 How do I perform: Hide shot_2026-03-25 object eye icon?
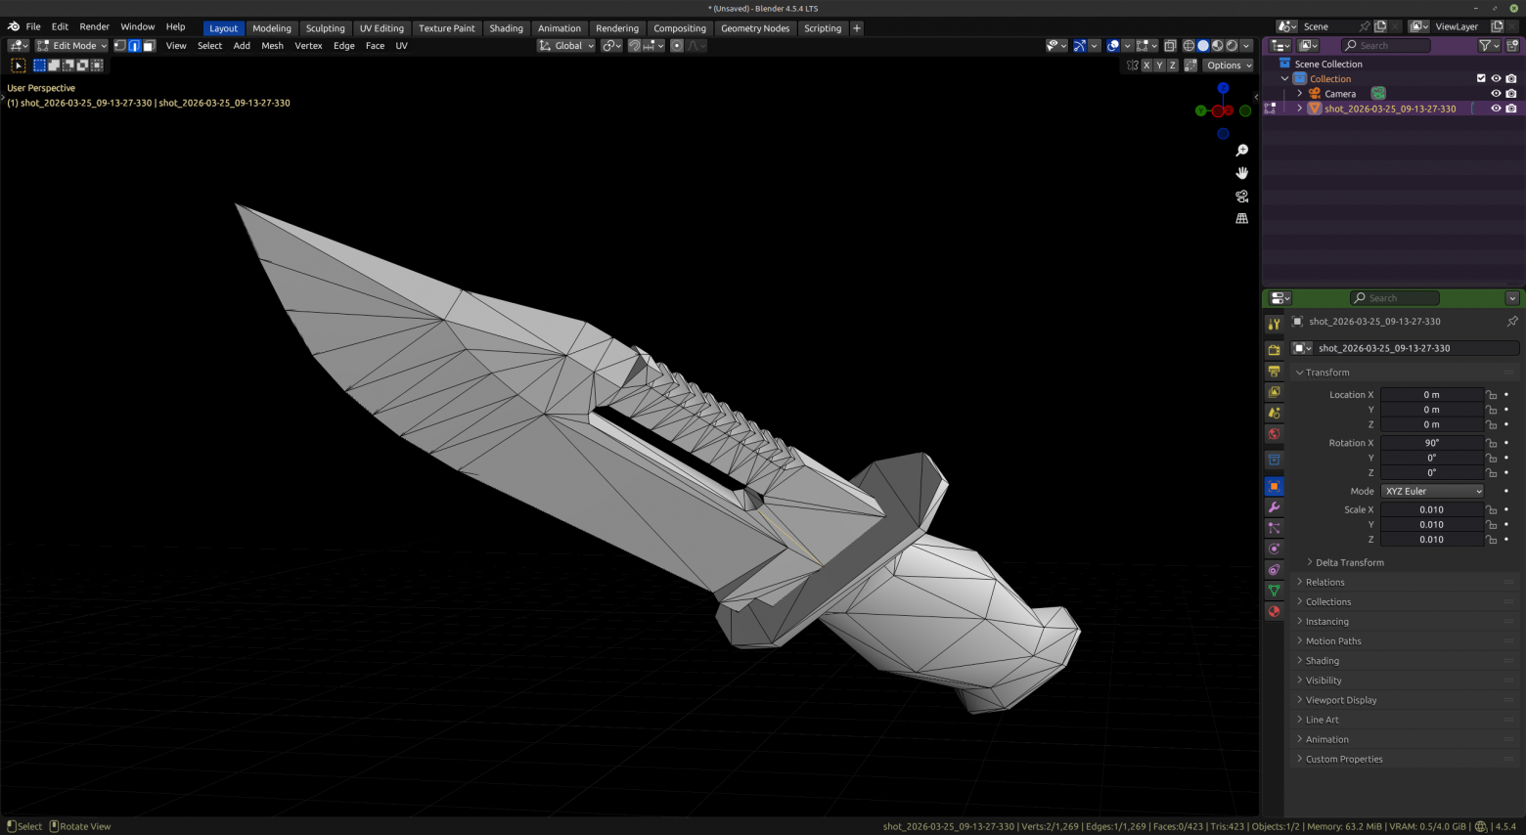click(x=1496, y=109)
